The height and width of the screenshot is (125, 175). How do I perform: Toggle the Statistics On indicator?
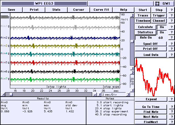tap(161, 32)
